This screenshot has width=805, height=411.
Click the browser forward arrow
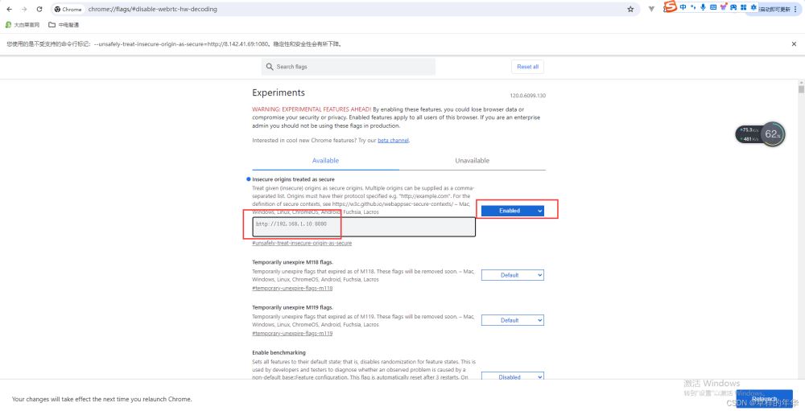coord(24,9)
